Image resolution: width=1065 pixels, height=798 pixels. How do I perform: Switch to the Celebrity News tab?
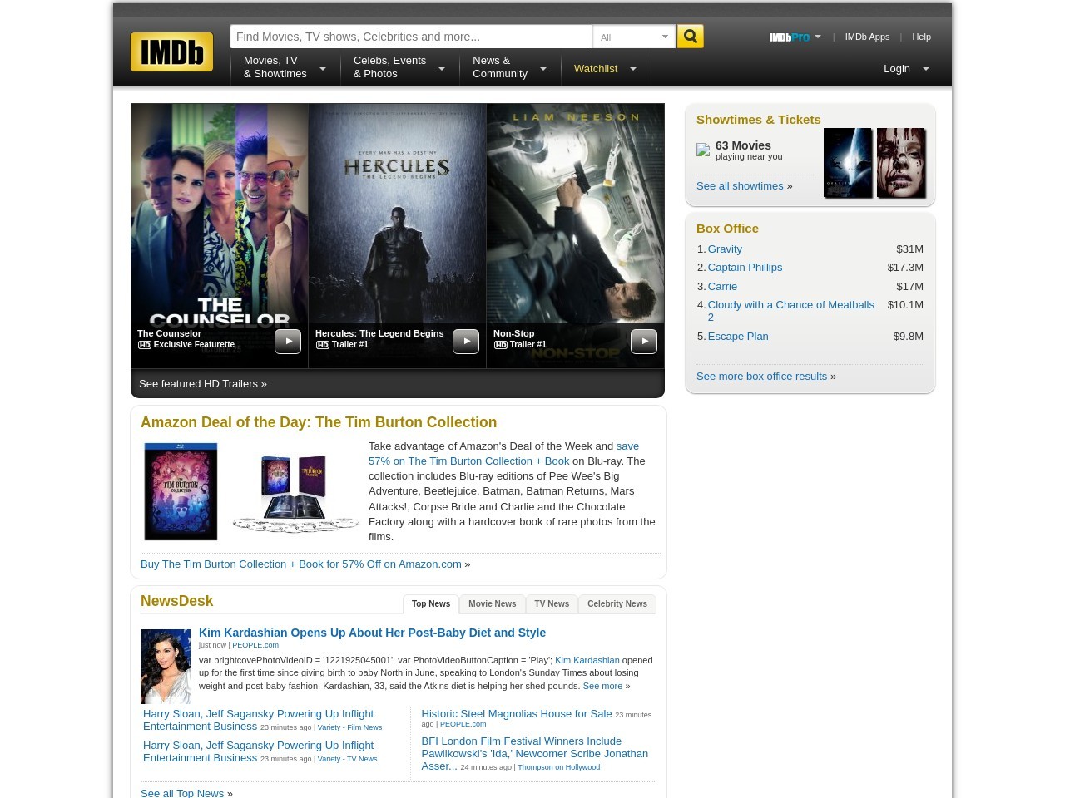[x=617, y=604]
